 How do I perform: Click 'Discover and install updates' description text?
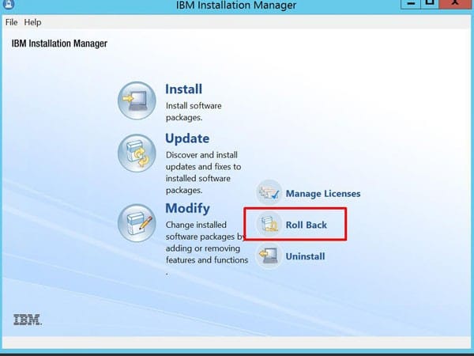pyautogui.click(x=204, y=172)
